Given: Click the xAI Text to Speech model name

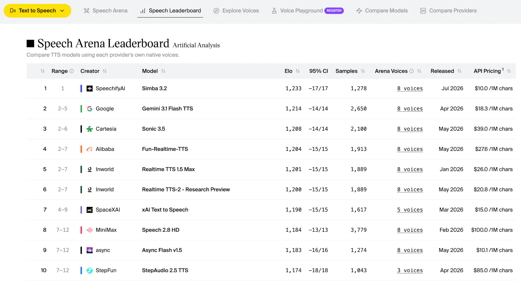Looking at the screenshot, I should pos(165,210).
